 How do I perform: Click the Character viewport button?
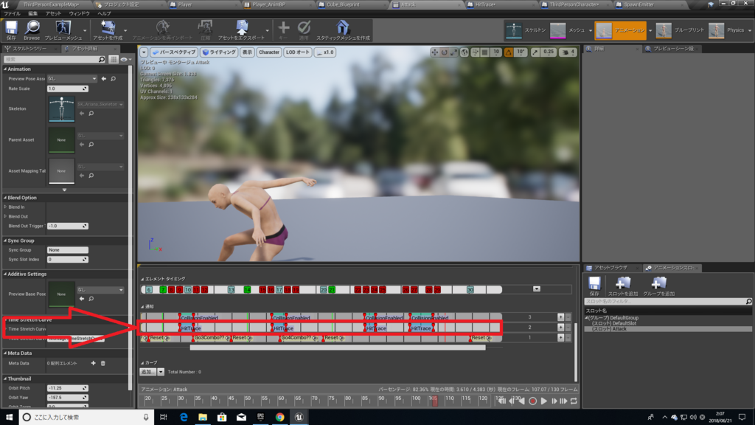(x=268, y=52)
